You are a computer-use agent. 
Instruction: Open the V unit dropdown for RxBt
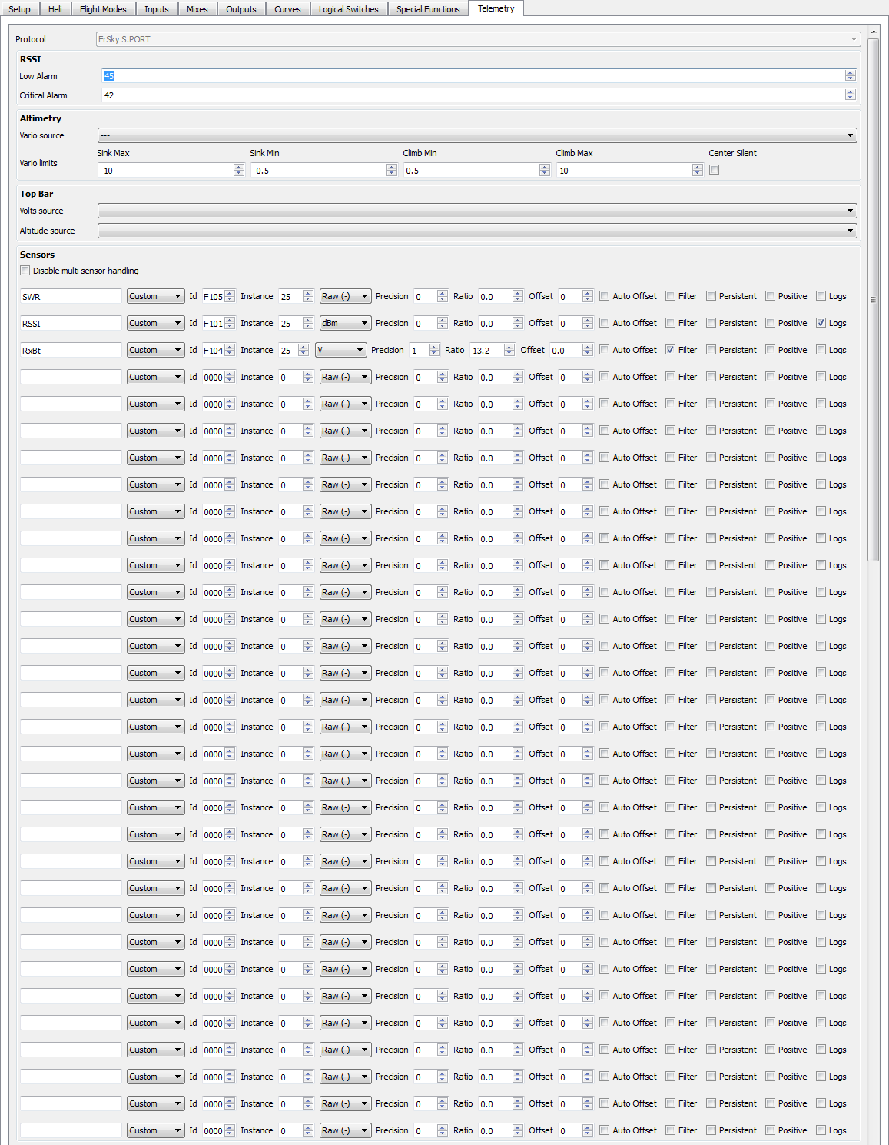pos(340,350)
